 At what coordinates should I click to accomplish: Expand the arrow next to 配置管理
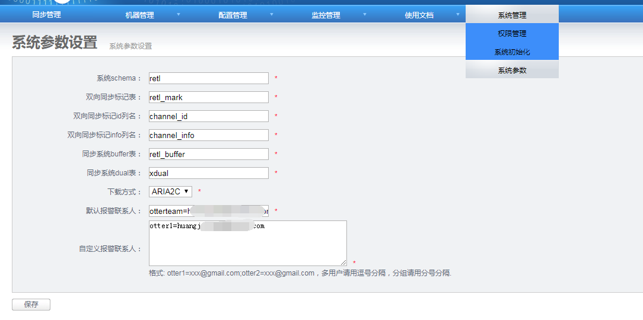(272, 14)
